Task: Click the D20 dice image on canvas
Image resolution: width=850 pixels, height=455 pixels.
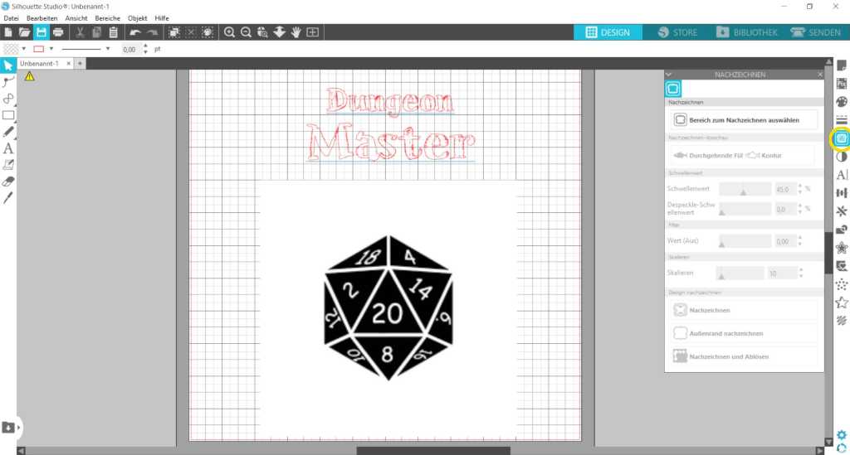Action: point(388,307)
